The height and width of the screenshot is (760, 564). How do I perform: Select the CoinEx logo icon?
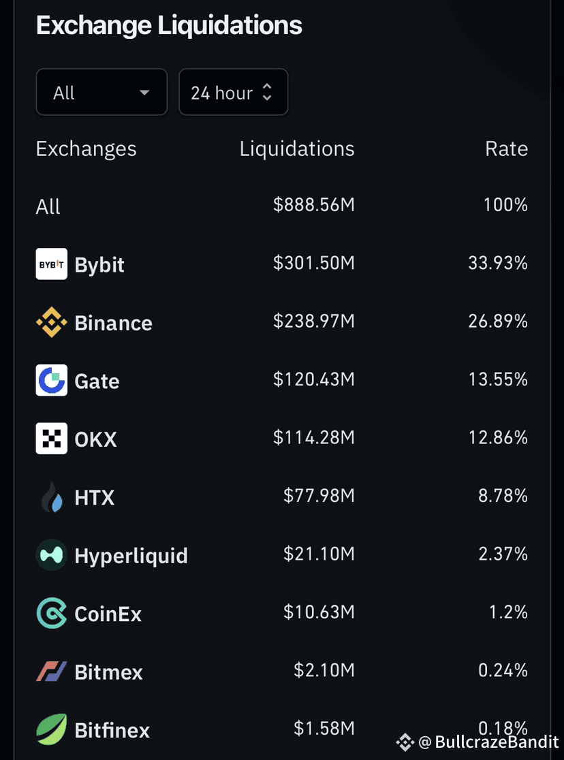pyautogui.click(x=51, y=613)
